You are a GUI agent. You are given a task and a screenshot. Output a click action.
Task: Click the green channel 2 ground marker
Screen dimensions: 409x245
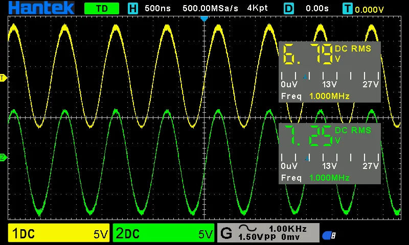(x=3, y=158)
